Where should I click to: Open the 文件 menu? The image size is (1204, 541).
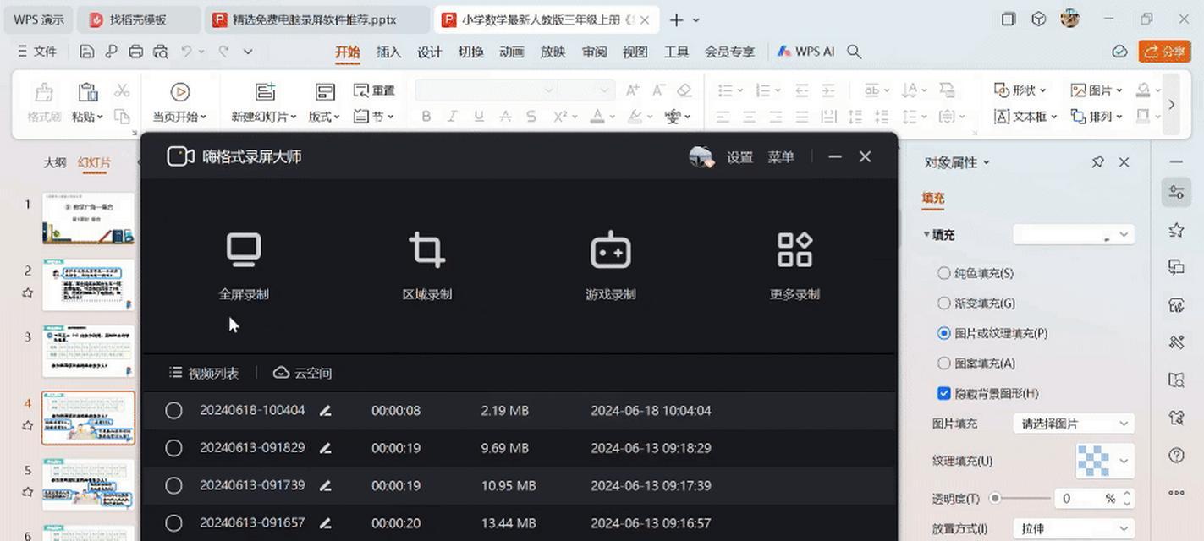(37, 52)
